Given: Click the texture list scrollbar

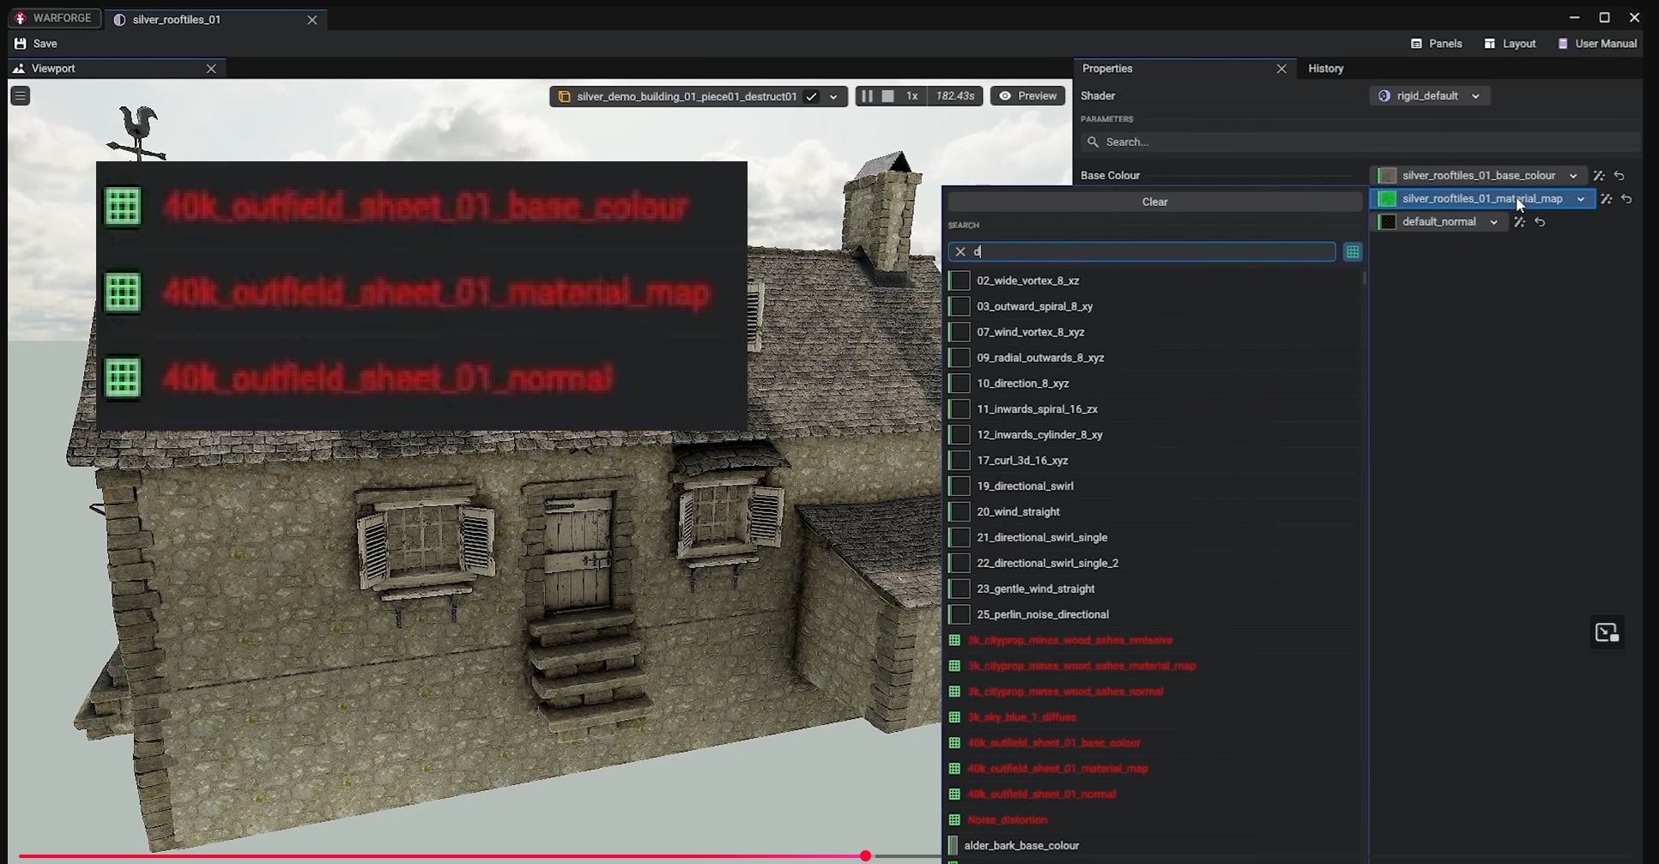Looking at the screenshot, I should click(x=1364, y=278).
